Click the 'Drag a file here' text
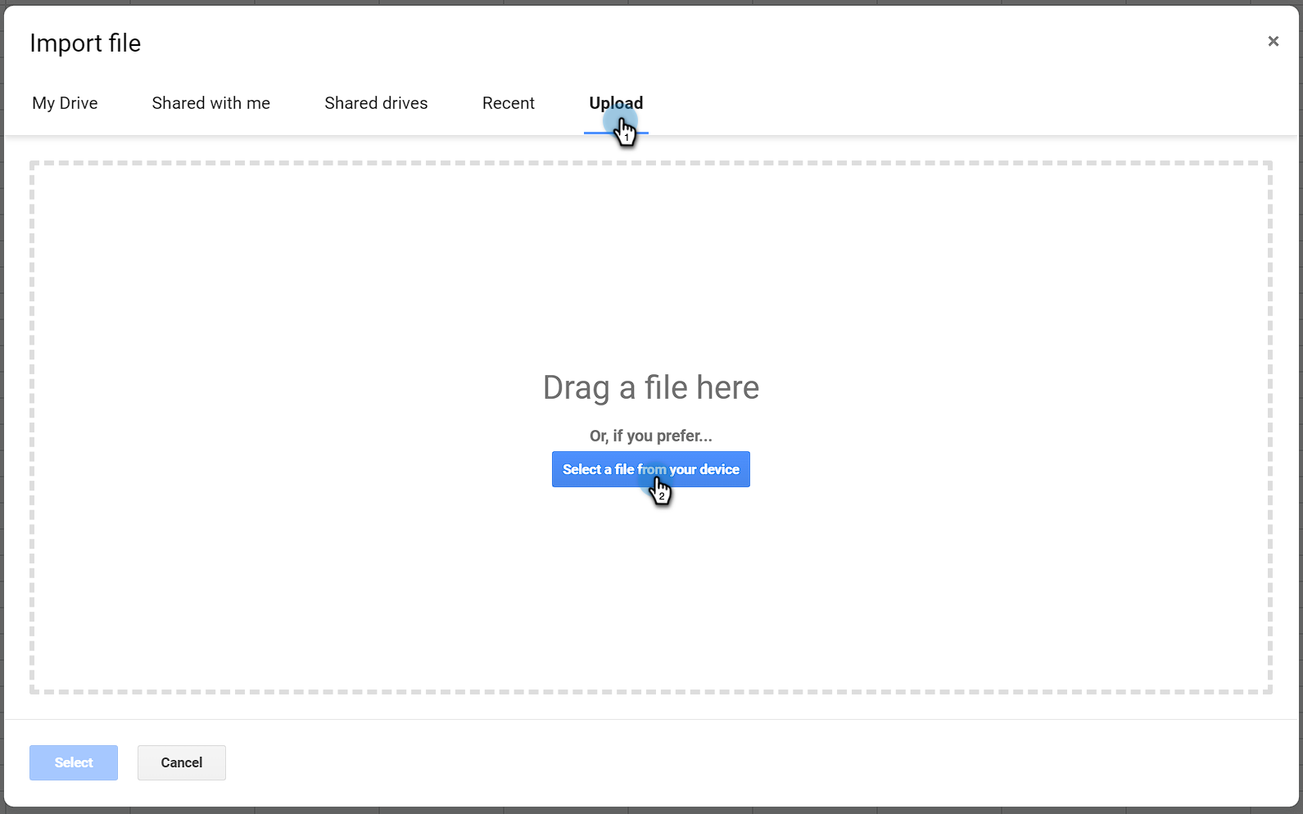This screenshot has height=814, width=1303. pyautogui.click(x=651, y=387)
